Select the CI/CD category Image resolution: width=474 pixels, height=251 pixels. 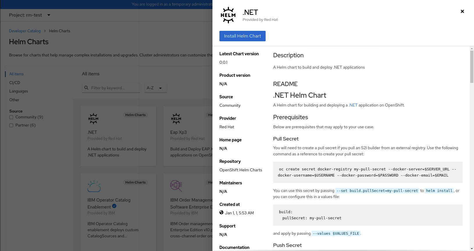click(15, 83)
